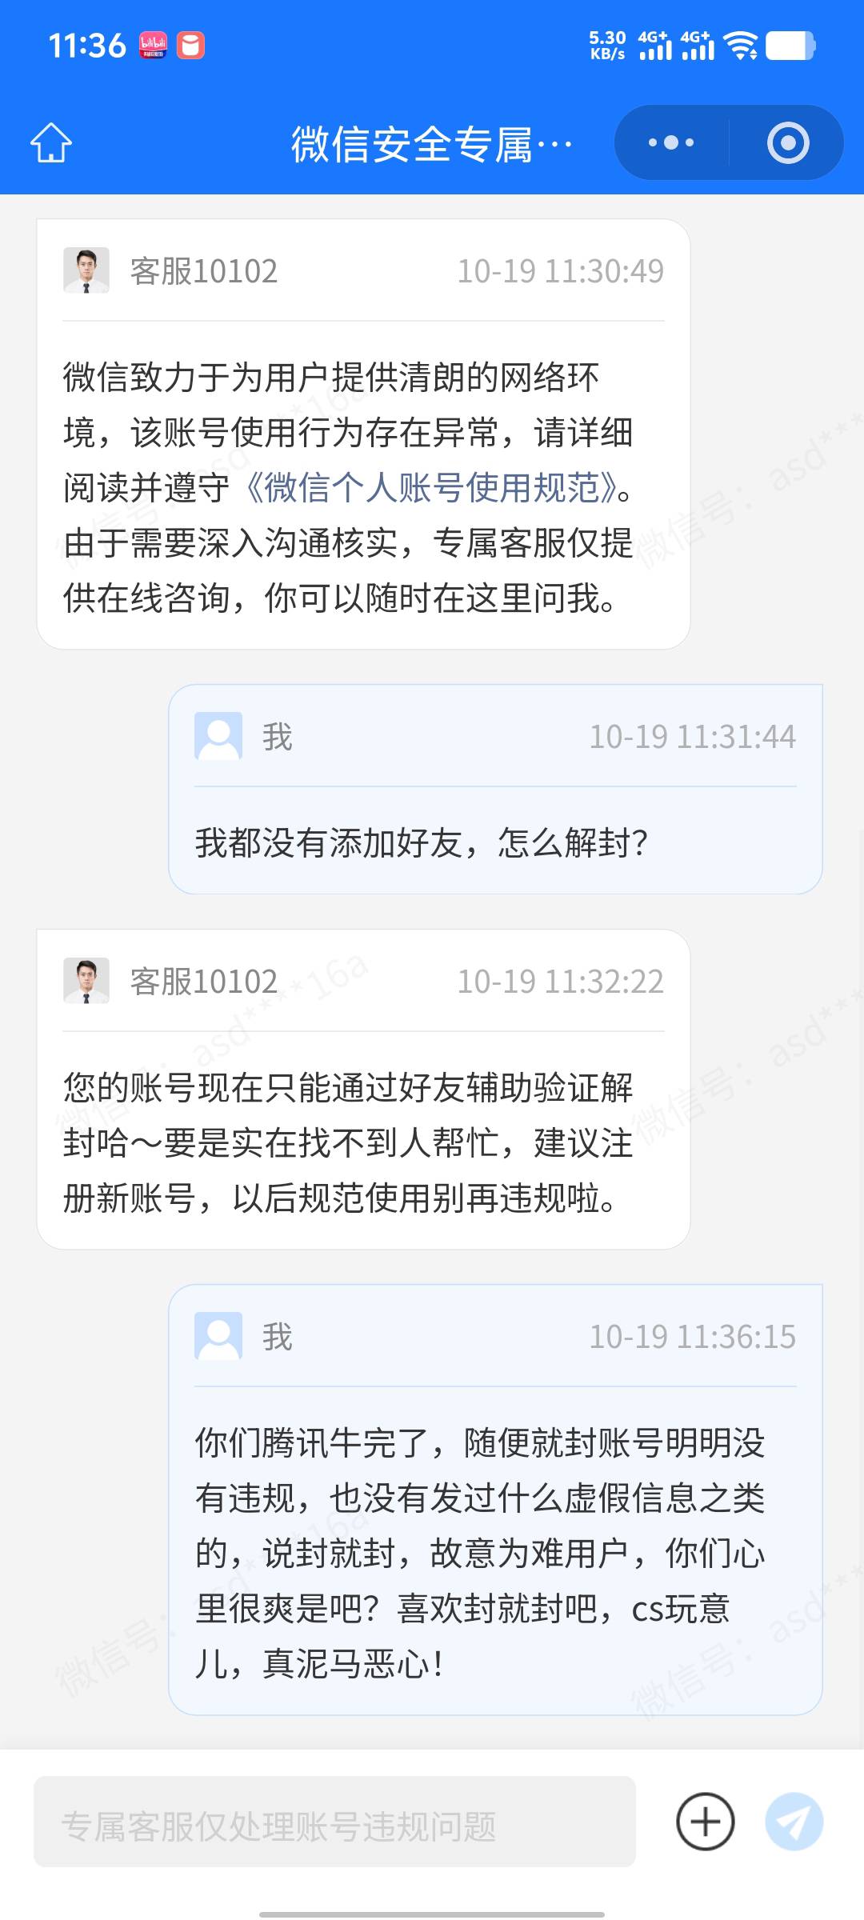Tap the red app notification icon in status bar
The width and height of the screenshot is (864, 1920).
click(x=190, y=46)
